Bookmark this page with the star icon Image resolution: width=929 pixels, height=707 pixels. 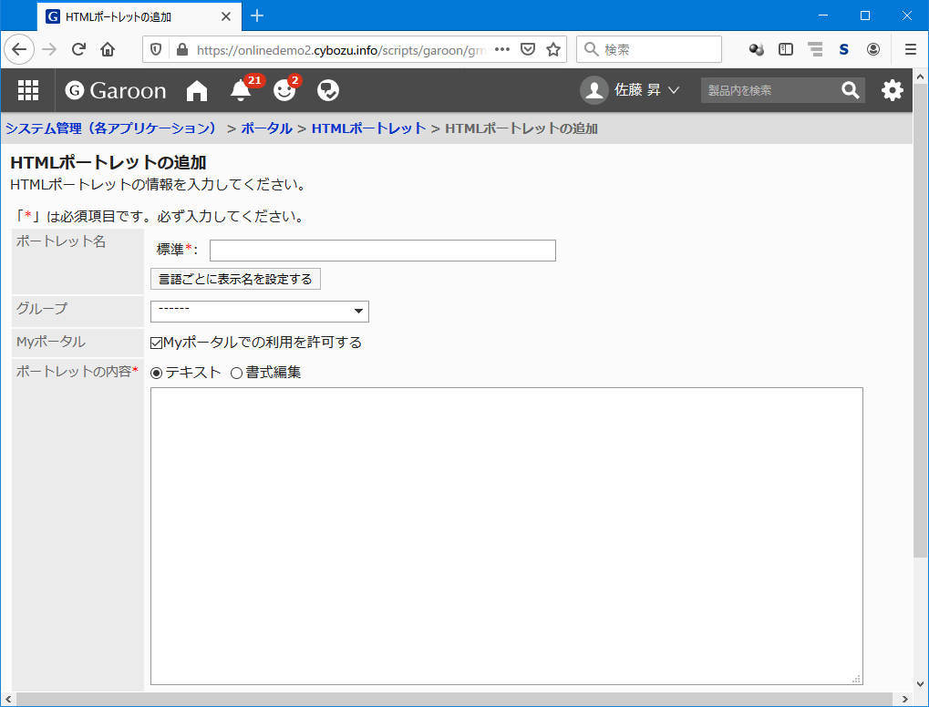coord(553,49)
